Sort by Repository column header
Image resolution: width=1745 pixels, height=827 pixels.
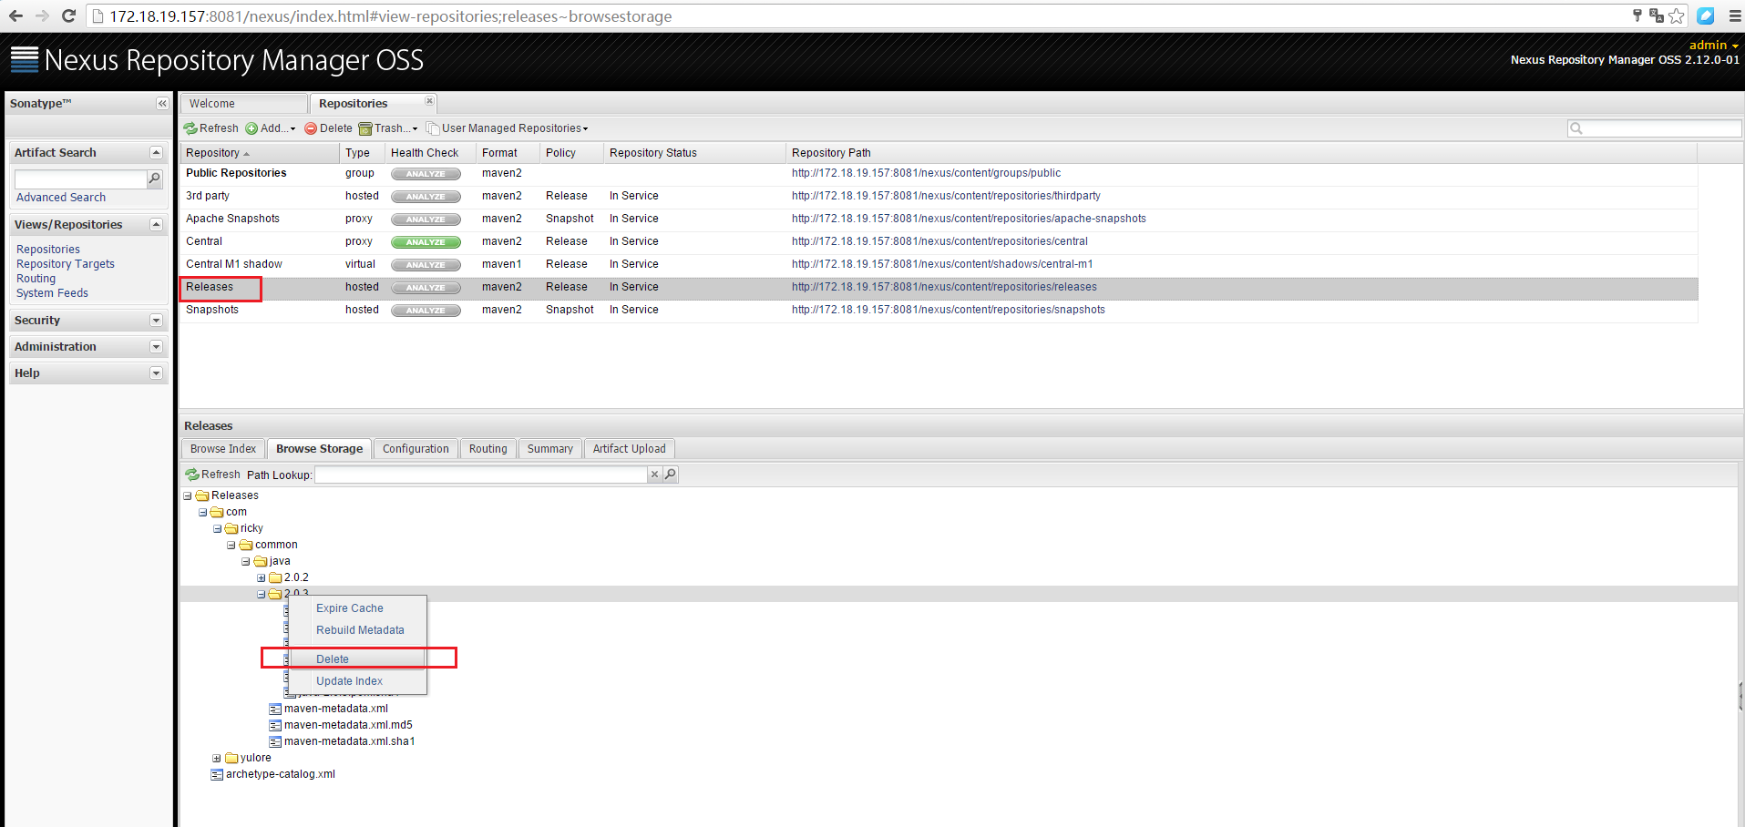[x=260, y=153]
